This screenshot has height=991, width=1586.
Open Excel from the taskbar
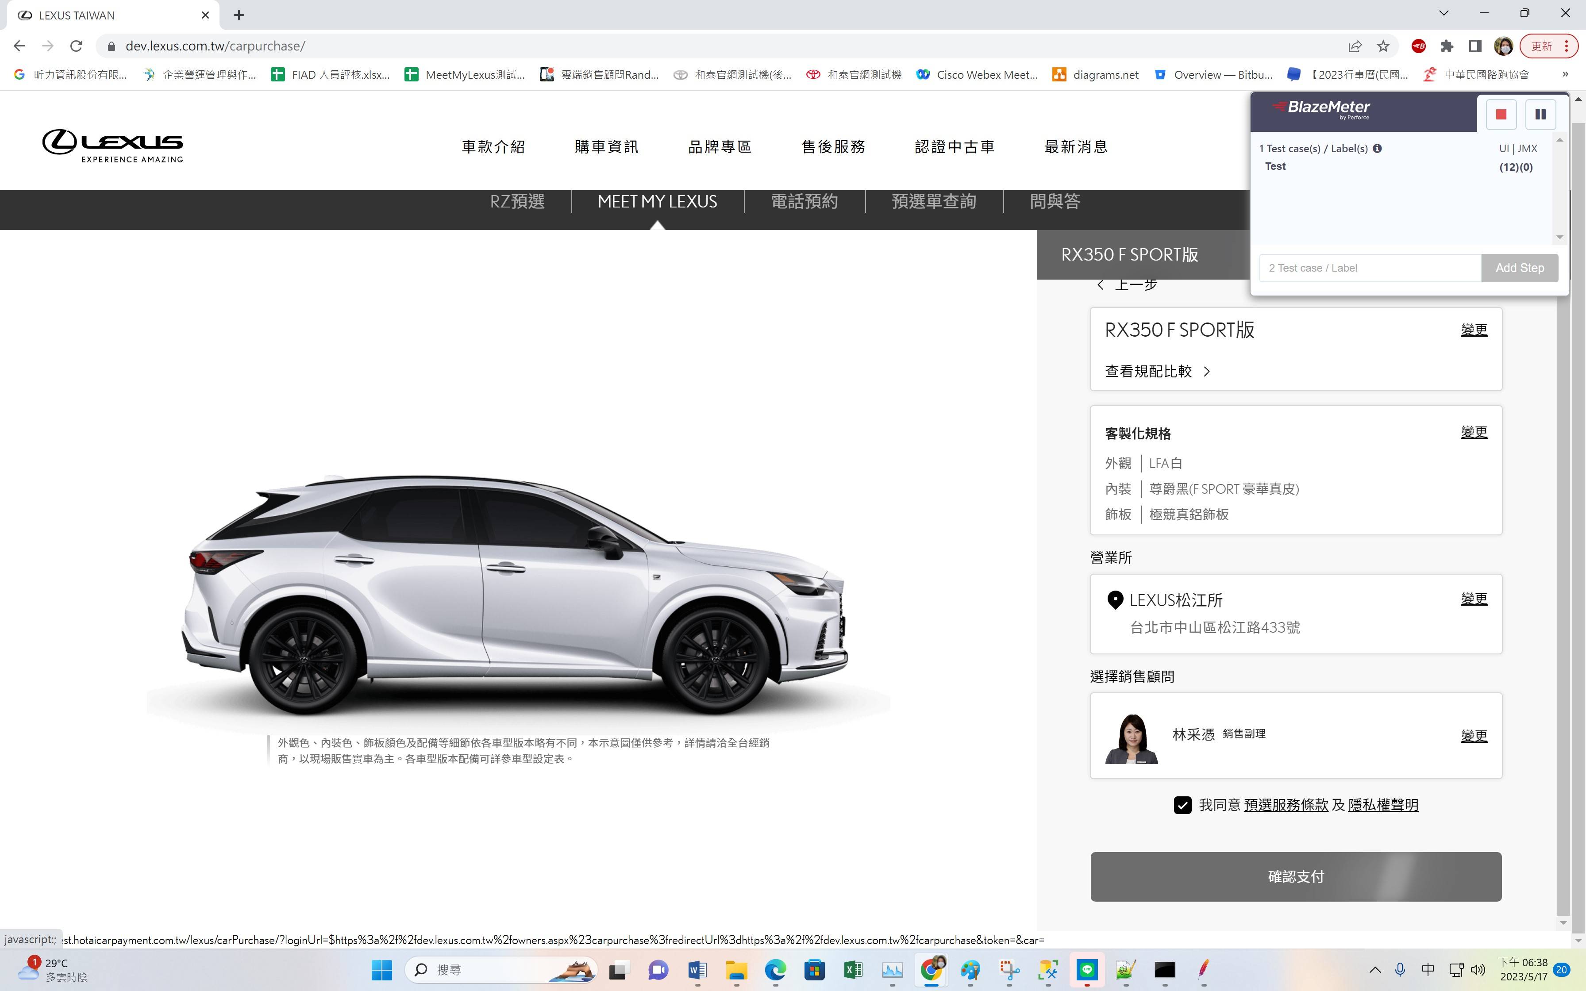[x=853, y=970]
